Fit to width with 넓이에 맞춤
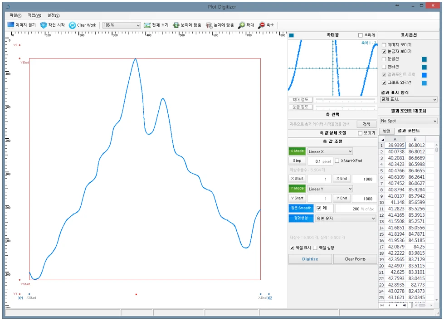Image resolution: width=444 pixels, height=321 pixels. click(x=187, y=25)
